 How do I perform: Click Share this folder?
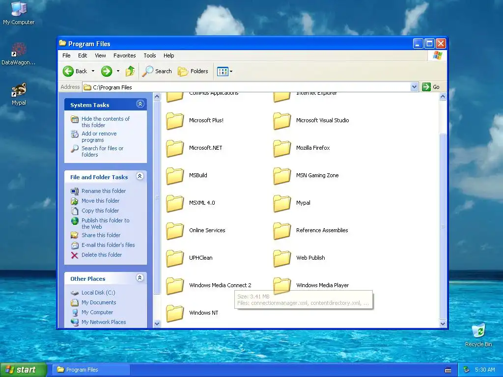coord(101,235)
